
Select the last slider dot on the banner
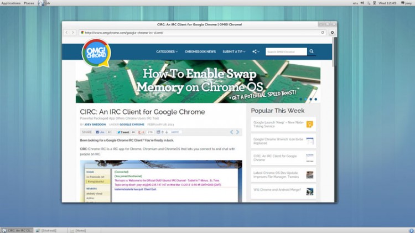tap(316, 99)
